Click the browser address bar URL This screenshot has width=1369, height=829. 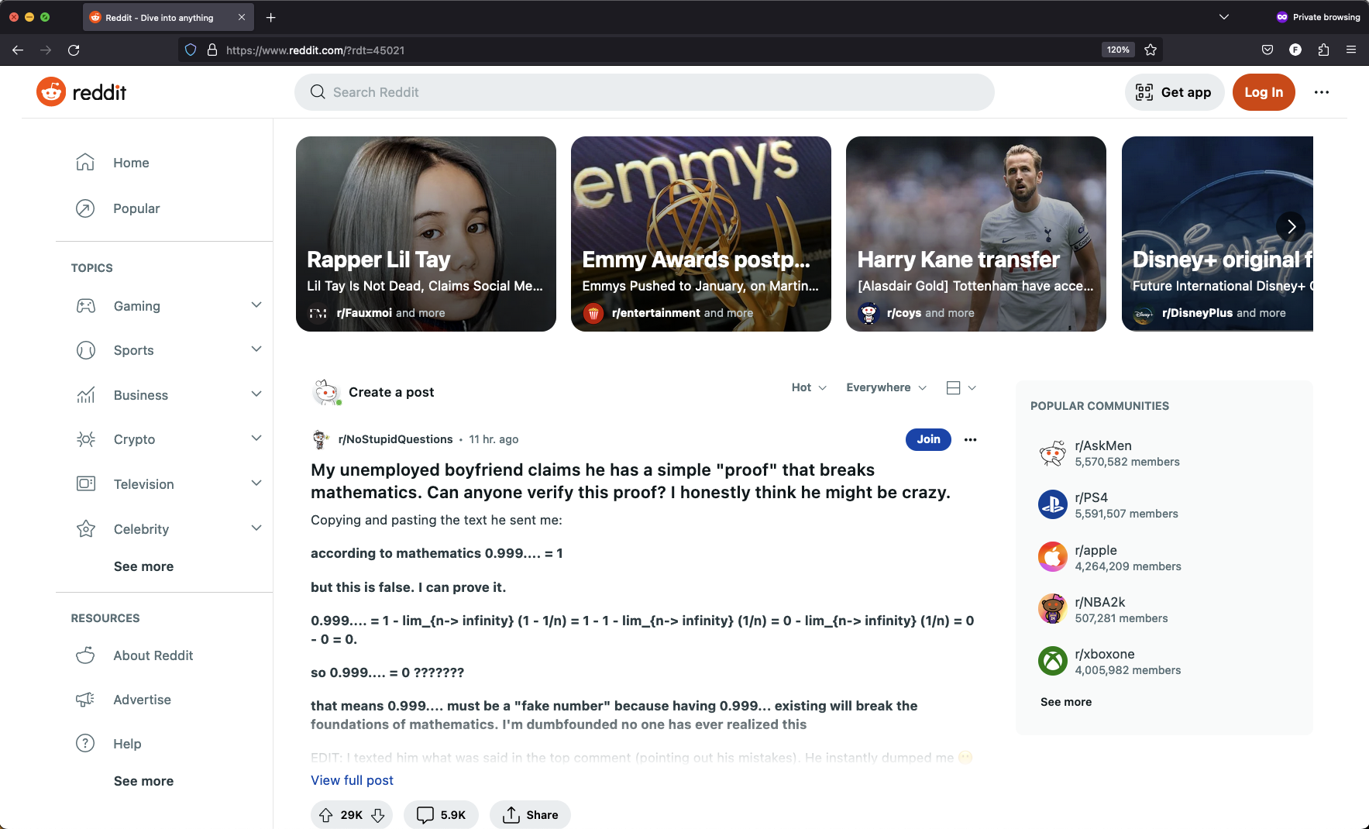pyautogui.click(x=315, y=50)
